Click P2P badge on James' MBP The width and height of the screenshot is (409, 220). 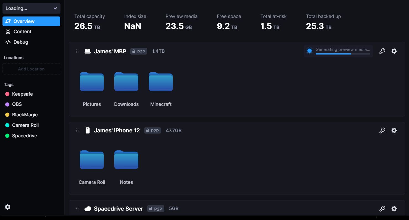click(x=139, y=51)
